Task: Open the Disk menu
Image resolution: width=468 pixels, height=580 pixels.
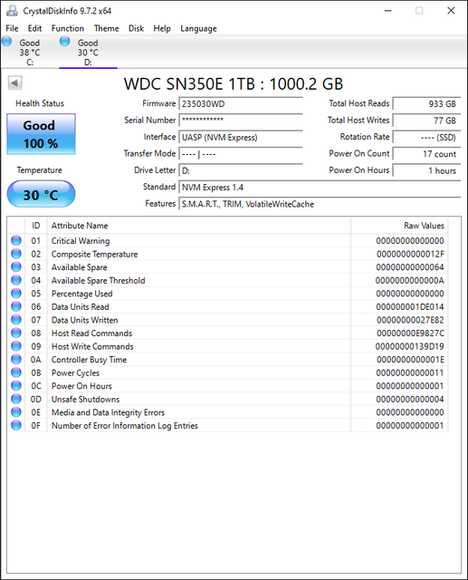Action: 136,28
